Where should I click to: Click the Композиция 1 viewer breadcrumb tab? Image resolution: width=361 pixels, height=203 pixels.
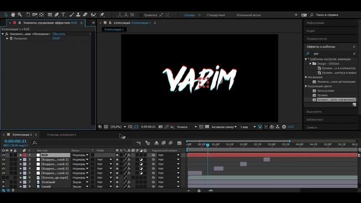click(x=114, y=29)
